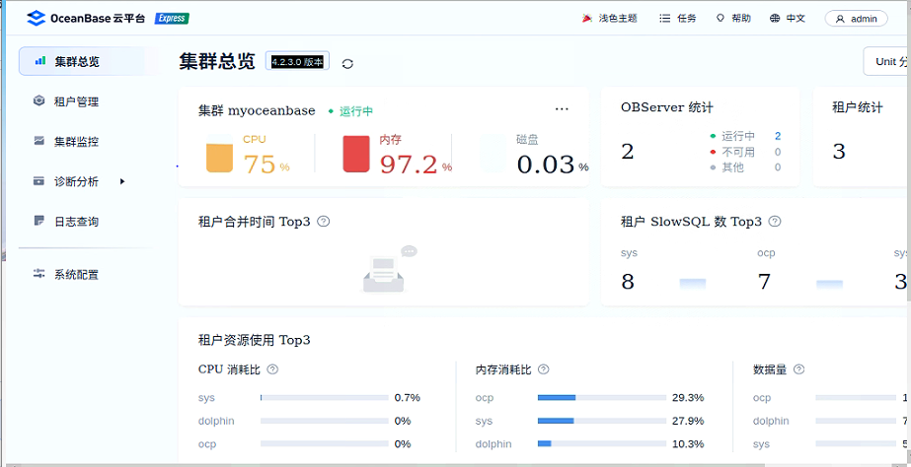Click the tenant count 3
Image resolution: width=911 pixels, height=467 pixels.
click(x=839, y=152)
